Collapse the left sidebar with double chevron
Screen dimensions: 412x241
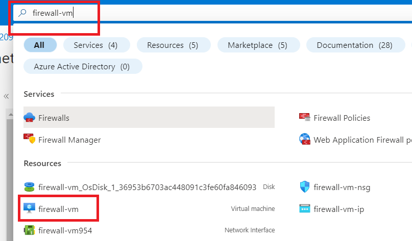7,96
